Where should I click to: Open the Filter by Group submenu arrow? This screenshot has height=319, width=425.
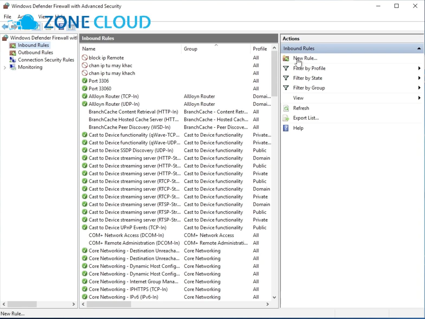point(419,88)
